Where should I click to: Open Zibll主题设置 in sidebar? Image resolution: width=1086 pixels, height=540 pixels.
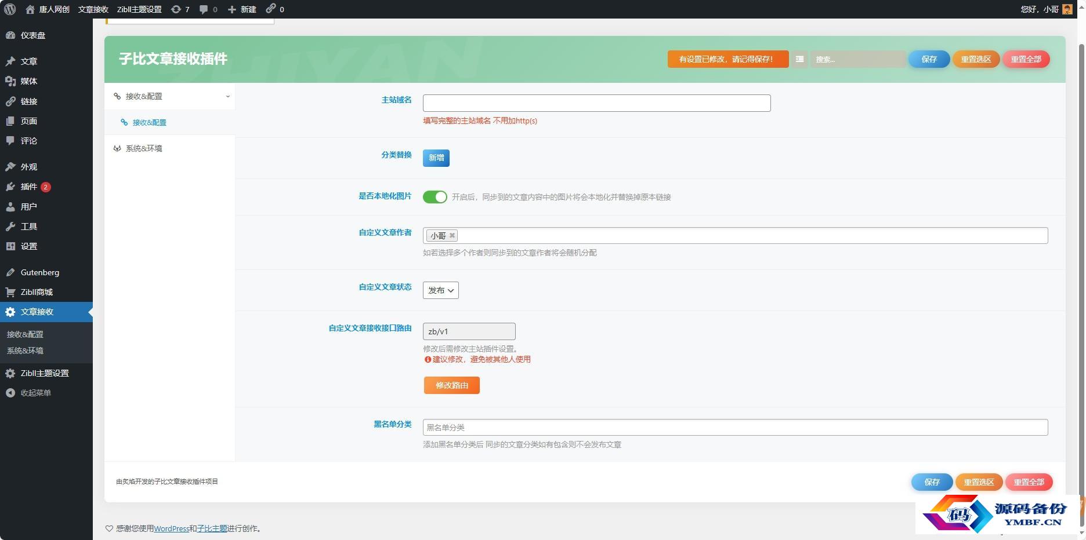(46, 373)
